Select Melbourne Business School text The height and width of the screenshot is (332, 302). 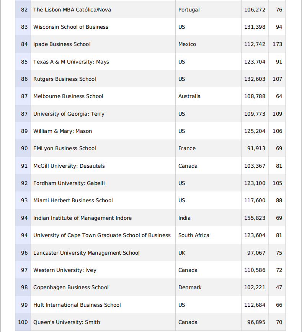click(x=68, y=96)
